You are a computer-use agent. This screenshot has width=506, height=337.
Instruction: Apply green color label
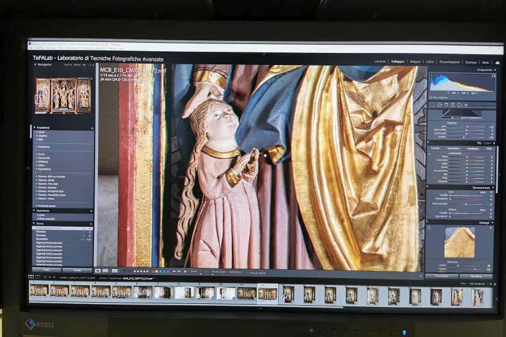(160, 271)
